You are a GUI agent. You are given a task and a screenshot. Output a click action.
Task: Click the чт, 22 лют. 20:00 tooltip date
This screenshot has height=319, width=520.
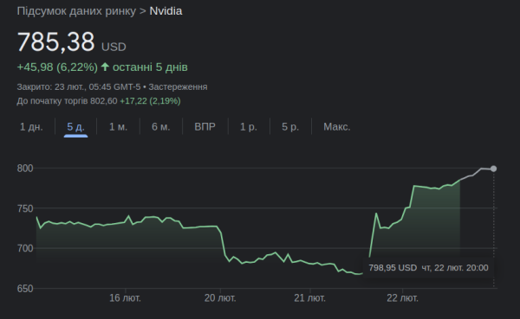coord(455,268)
